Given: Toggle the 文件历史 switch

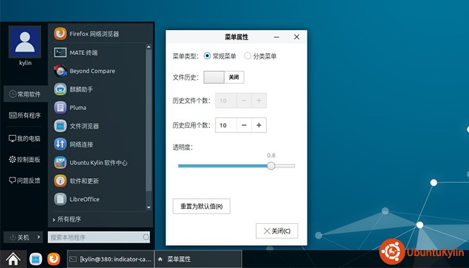Looking at the screenshot, I should pyautogui.click(x=224, y=78).
